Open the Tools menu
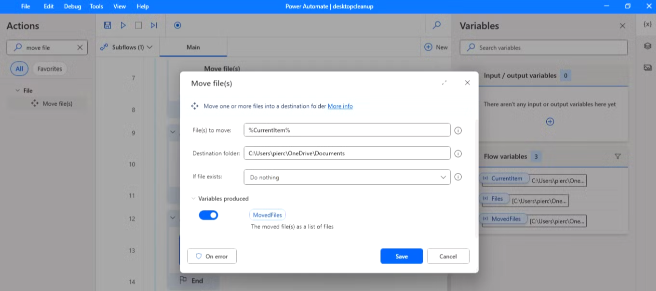Screen dimensions: 656x291 pos(96,6)
